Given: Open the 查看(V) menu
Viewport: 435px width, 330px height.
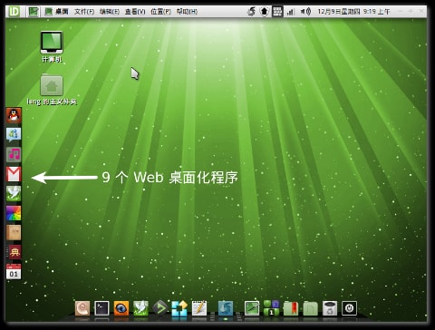Looking at the screenshot, I should tap(135, 12).
